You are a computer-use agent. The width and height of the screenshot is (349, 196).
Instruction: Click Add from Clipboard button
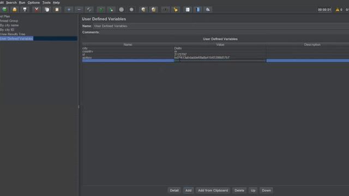click(x=213, y=191)
